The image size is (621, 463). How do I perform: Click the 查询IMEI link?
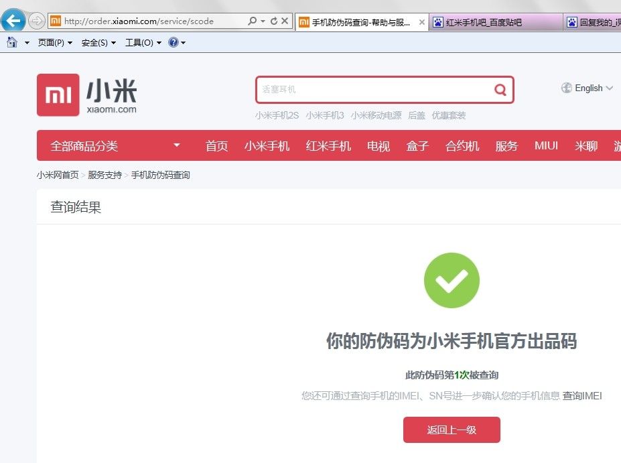[581, 396]
